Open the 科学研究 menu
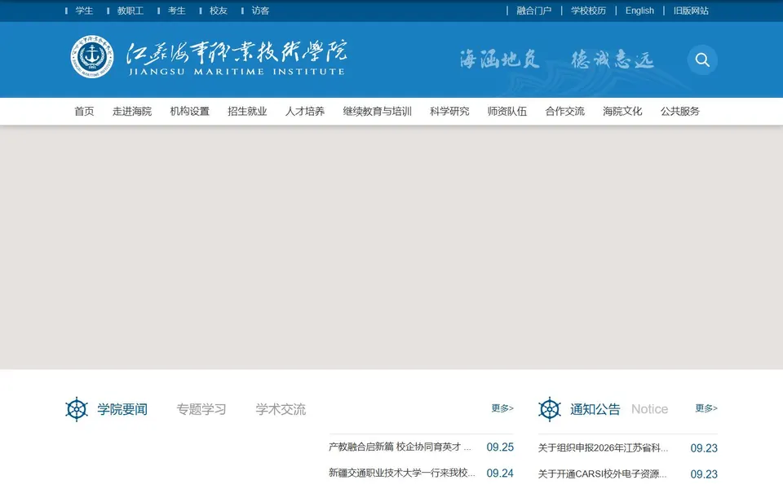Screen dimensions: 783x489 [449, 112]
